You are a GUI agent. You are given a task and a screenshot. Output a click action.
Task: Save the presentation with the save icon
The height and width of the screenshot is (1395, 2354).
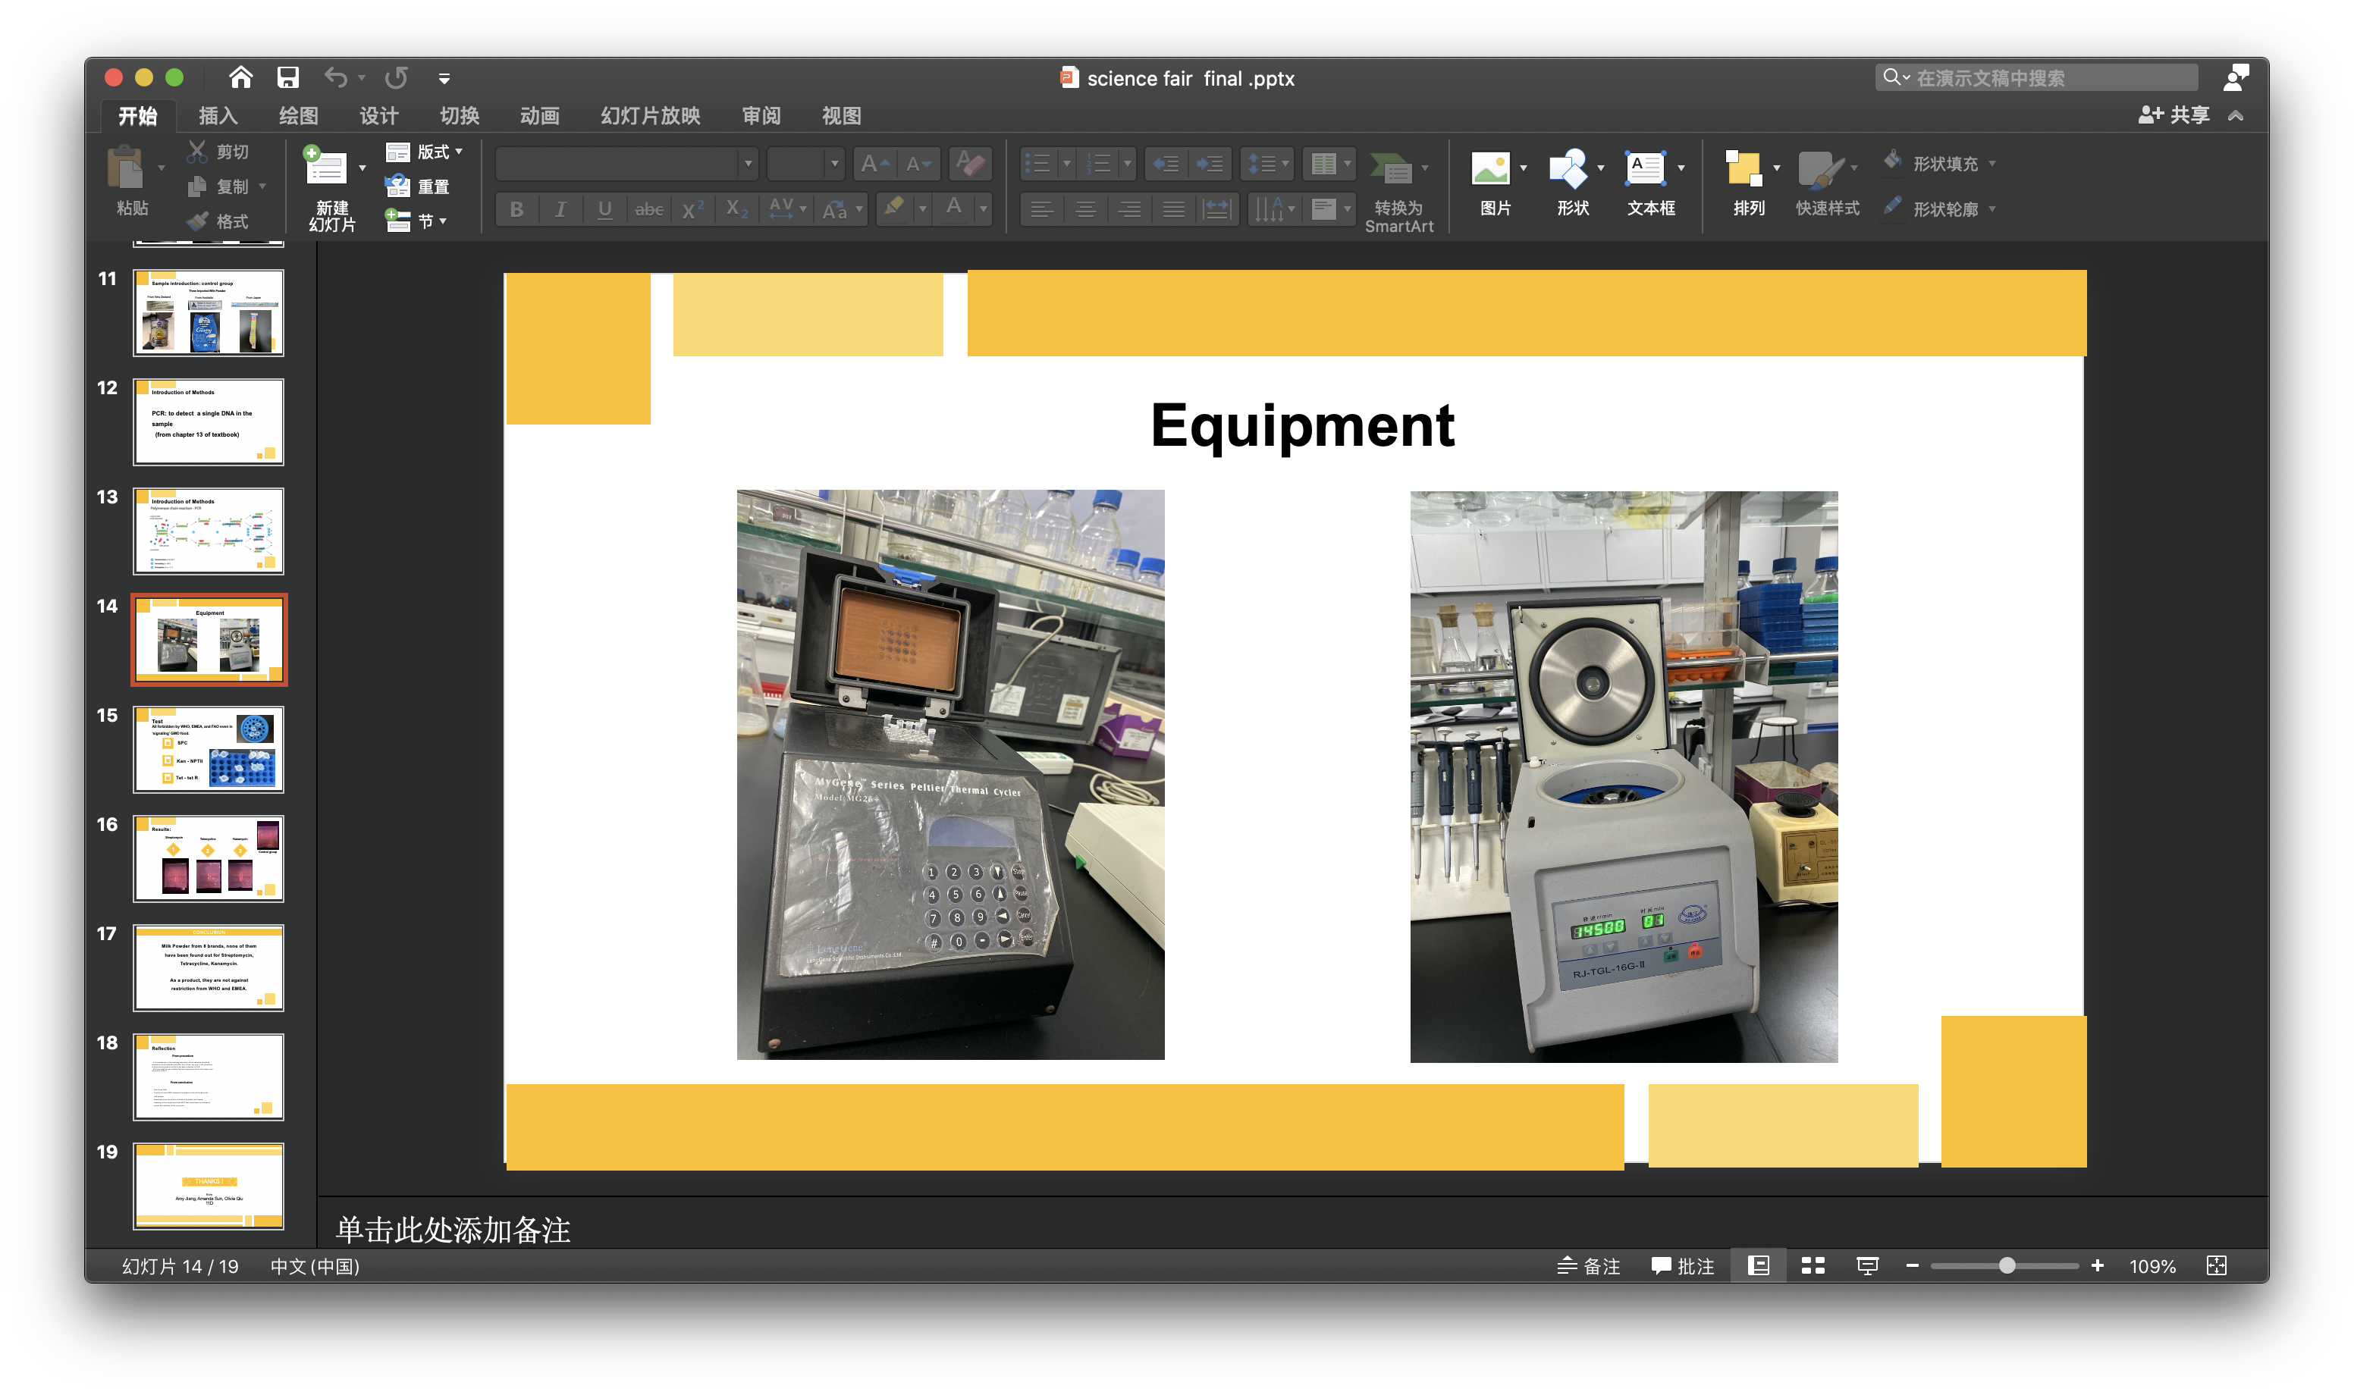click(287, 77)
